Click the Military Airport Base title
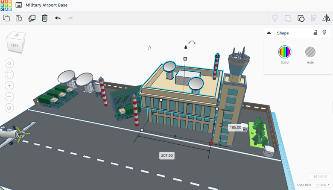Screen dimensions: 333x190 coord(47,5)
